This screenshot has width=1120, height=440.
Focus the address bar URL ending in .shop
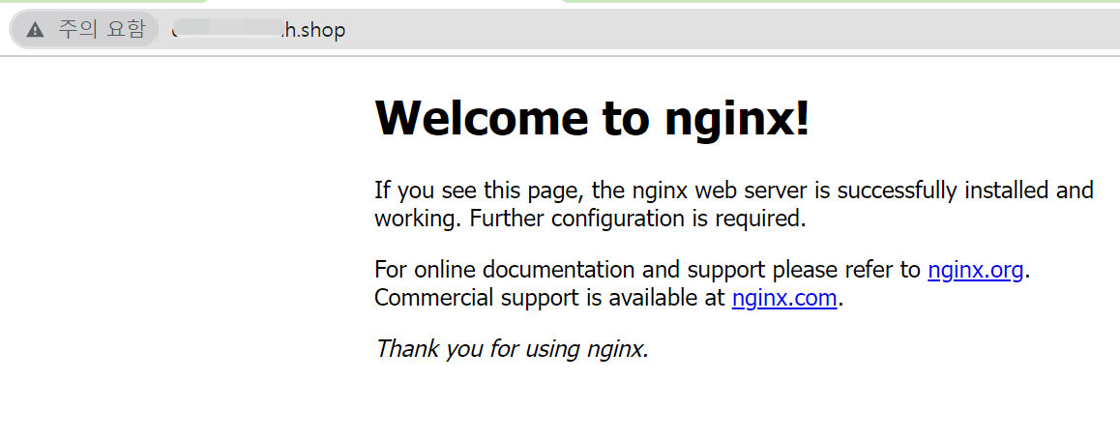coord(259,30)
